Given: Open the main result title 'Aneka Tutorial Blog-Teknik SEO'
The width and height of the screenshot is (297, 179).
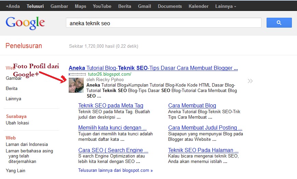Looking at the screenshot, I should click(153, 68).
